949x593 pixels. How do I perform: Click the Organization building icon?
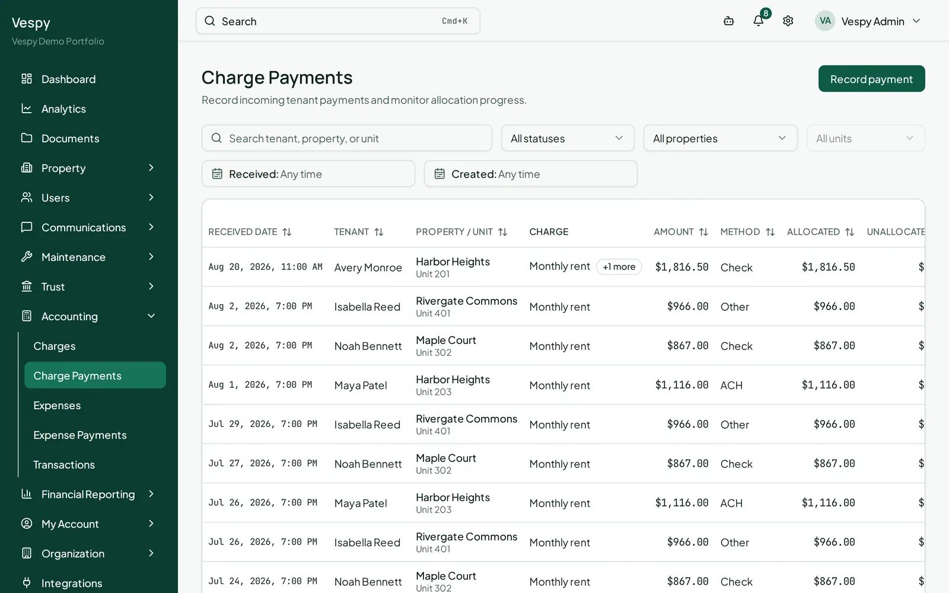27,553
